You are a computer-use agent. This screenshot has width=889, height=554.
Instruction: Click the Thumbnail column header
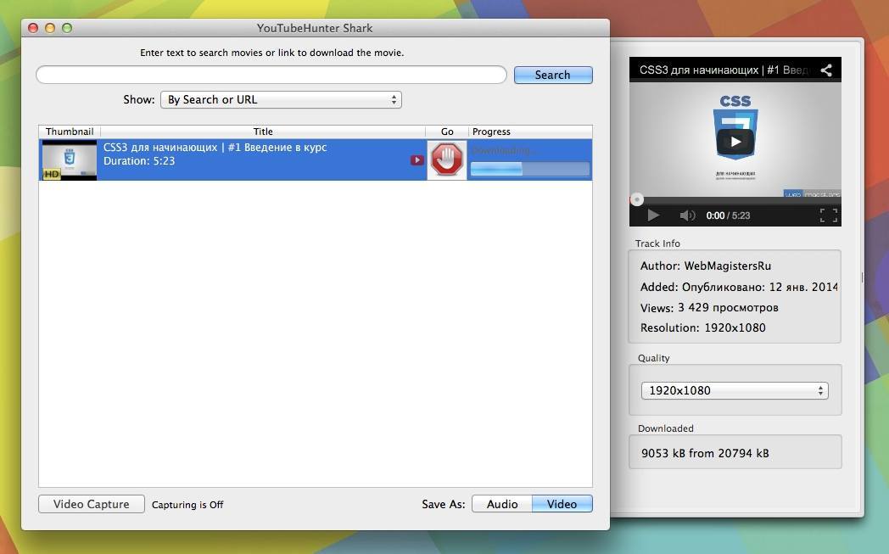(70, 132)
